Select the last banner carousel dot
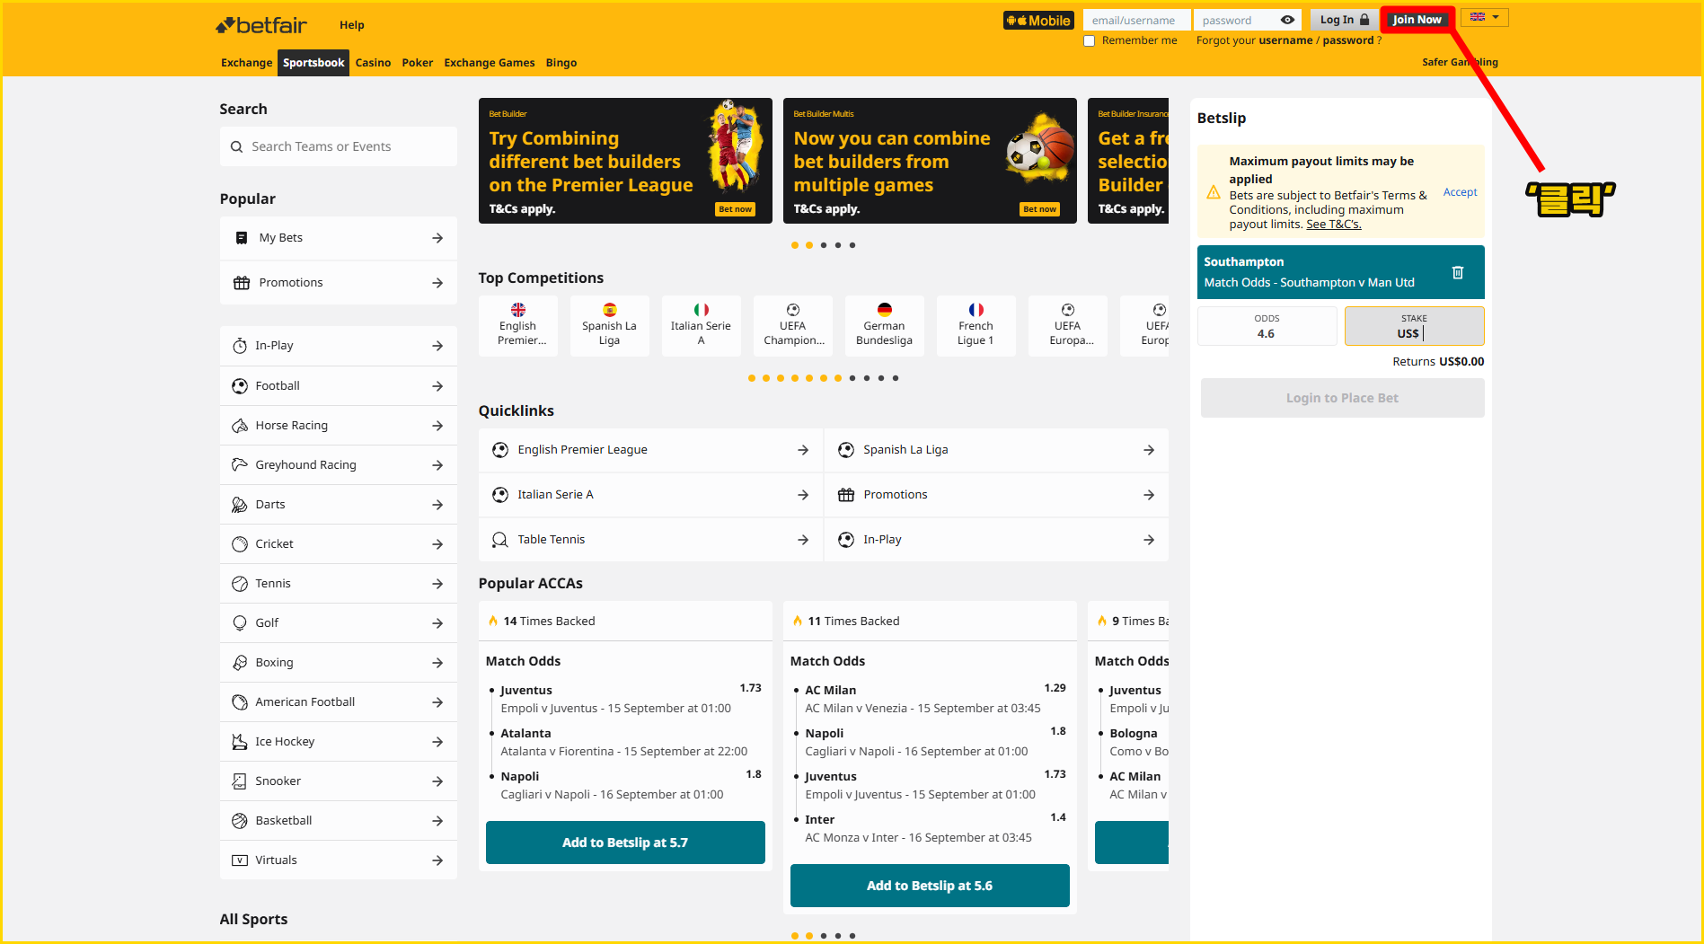The image size is (1704, 944). click(x=852, y=245)
